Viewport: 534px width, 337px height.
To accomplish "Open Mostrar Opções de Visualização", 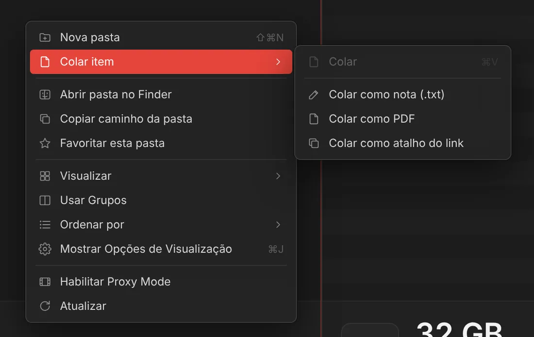I will 161,249.
